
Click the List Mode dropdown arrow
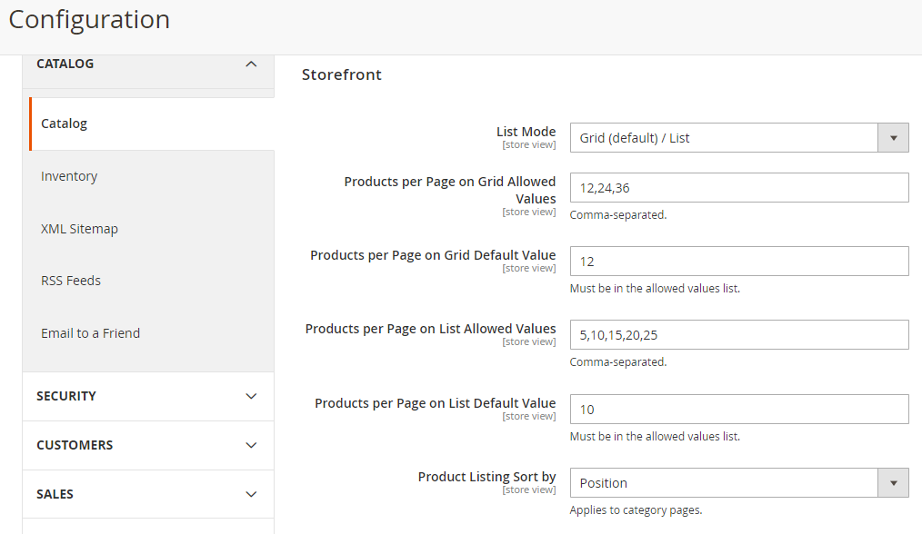coord(893,138)
